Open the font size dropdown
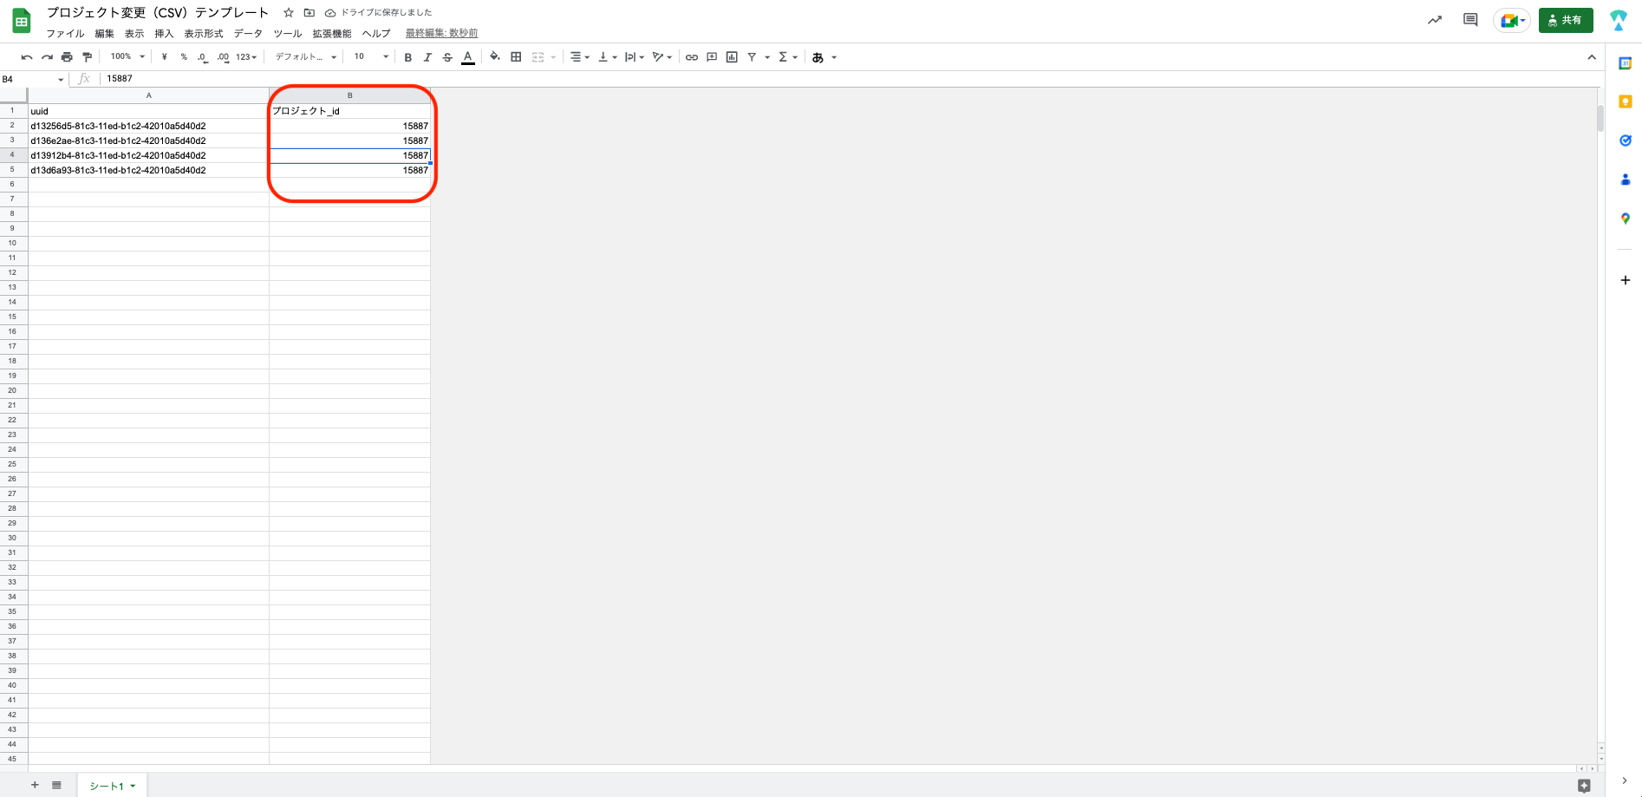 [371, 57]
